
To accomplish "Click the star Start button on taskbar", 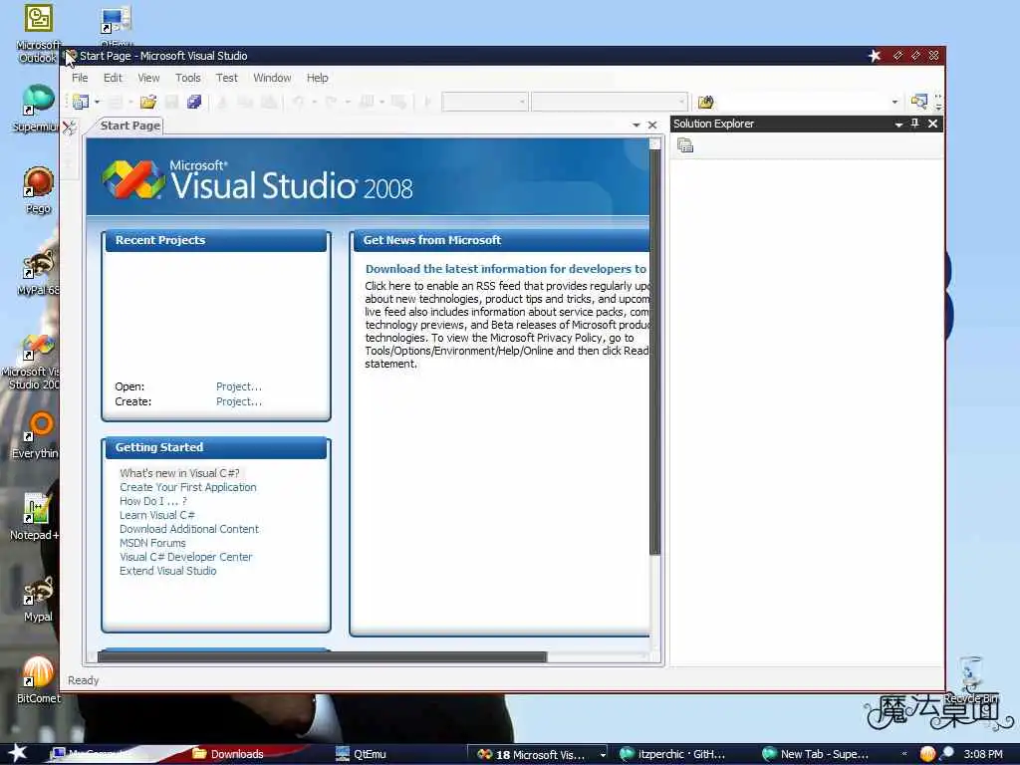I will pos(18,753).
